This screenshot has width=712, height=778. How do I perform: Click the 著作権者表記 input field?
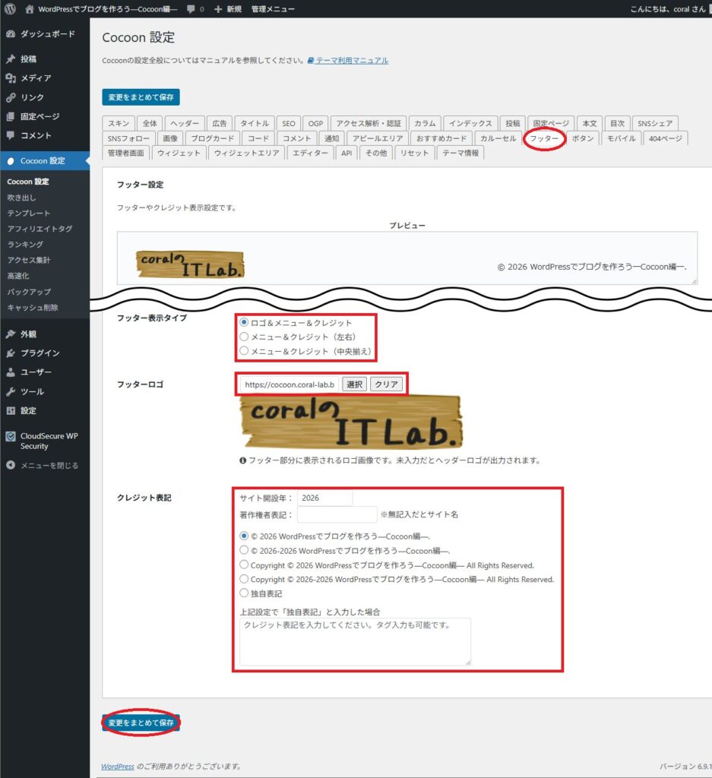pos(337,514)
